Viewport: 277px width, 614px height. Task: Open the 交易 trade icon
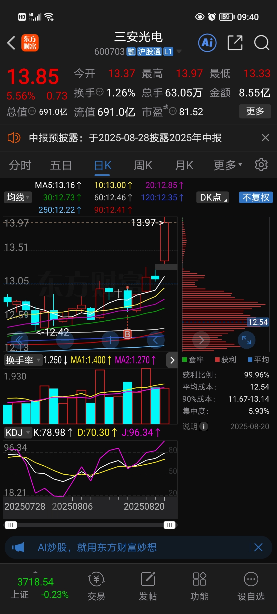pyautogui.click(x=96, y=586)
